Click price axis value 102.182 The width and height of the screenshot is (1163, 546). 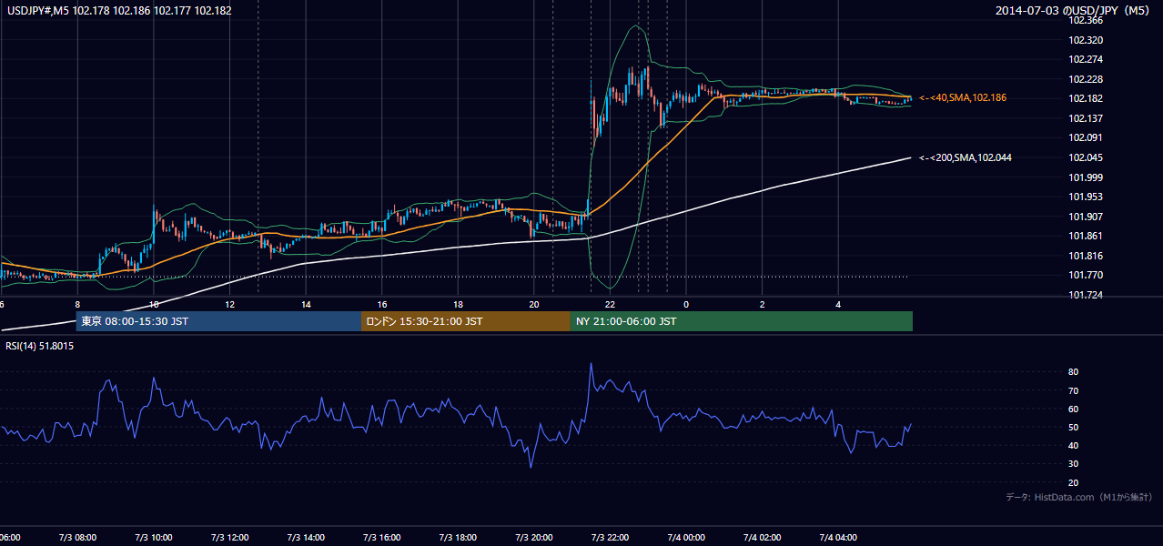pos(1086,98)
